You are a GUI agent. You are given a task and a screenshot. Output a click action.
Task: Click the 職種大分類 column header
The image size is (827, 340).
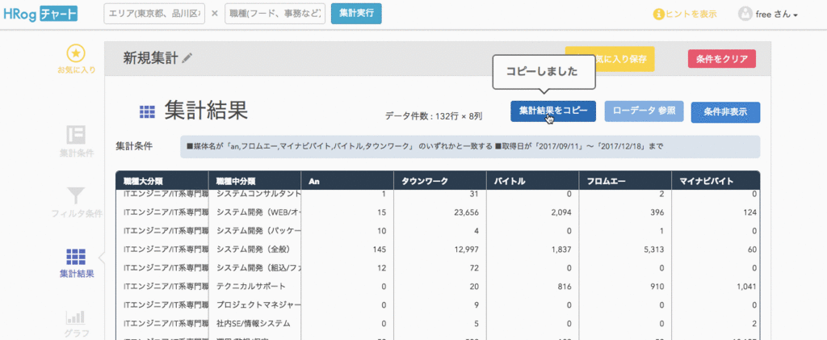click(162, 182)
